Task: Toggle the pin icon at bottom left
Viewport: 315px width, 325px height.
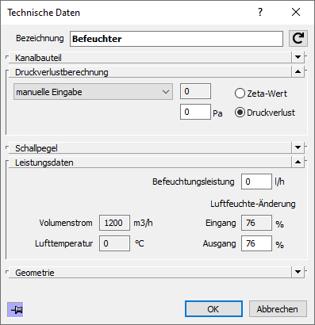Action: pos(15,310)
